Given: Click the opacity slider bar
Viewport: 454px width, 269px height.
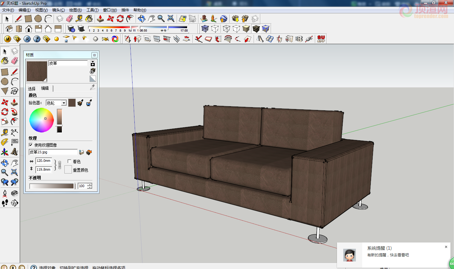Looking at the screenshot, I should point(52,186).
